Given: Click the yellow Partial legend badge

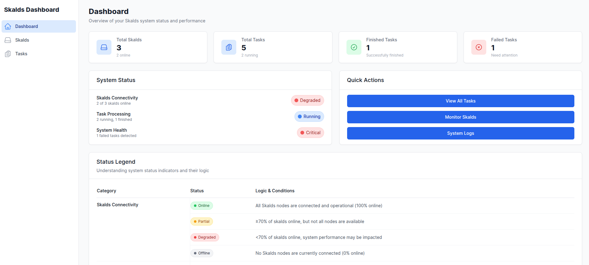Looking at the screenshot, I should (202, 222).
